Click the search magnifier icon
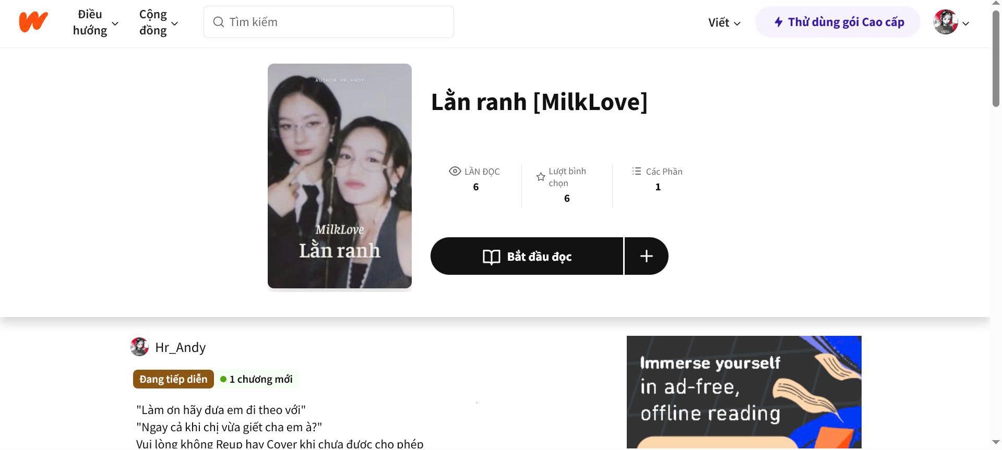 [219, 22]
